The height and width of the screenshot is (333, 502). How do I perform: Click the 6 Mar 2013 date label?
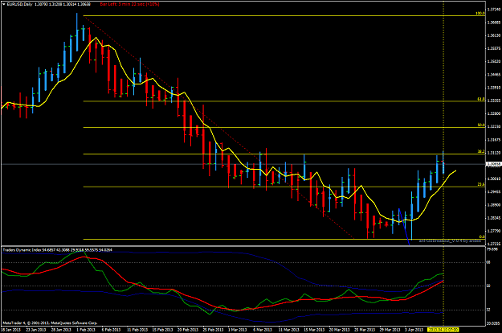point(263,330)
